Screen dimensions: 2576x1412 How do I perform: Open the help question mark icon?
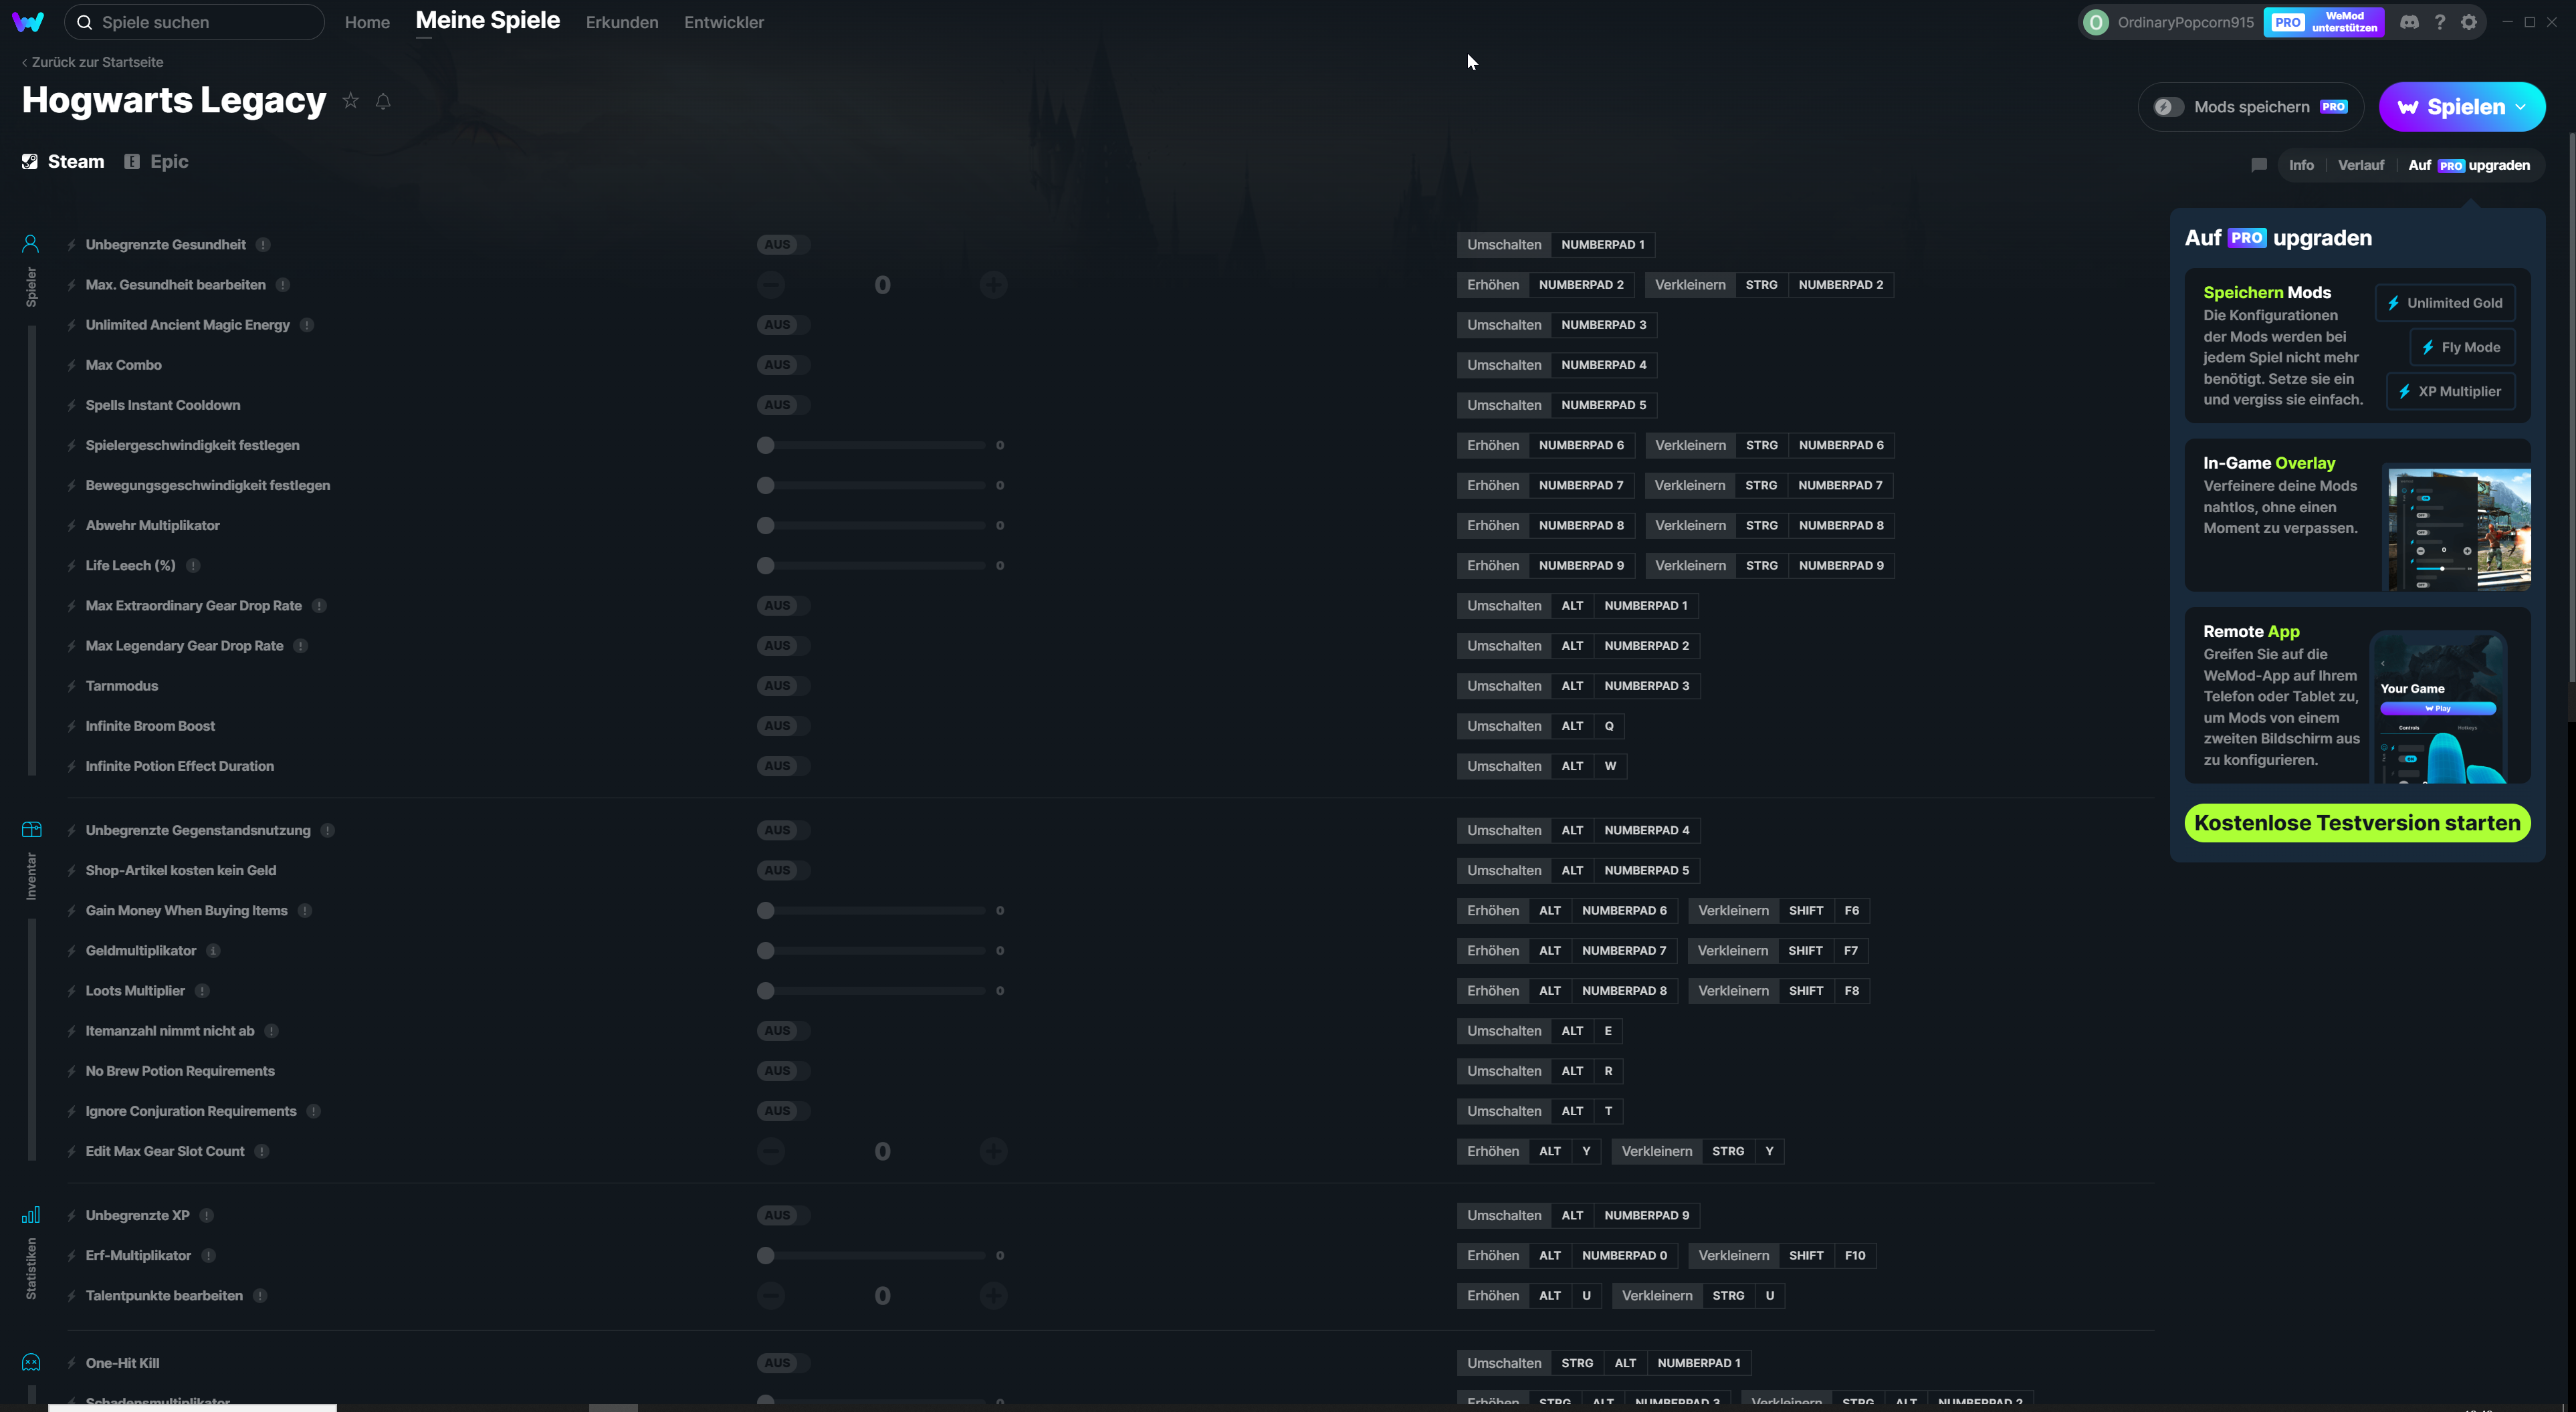tap(2440, 22)
